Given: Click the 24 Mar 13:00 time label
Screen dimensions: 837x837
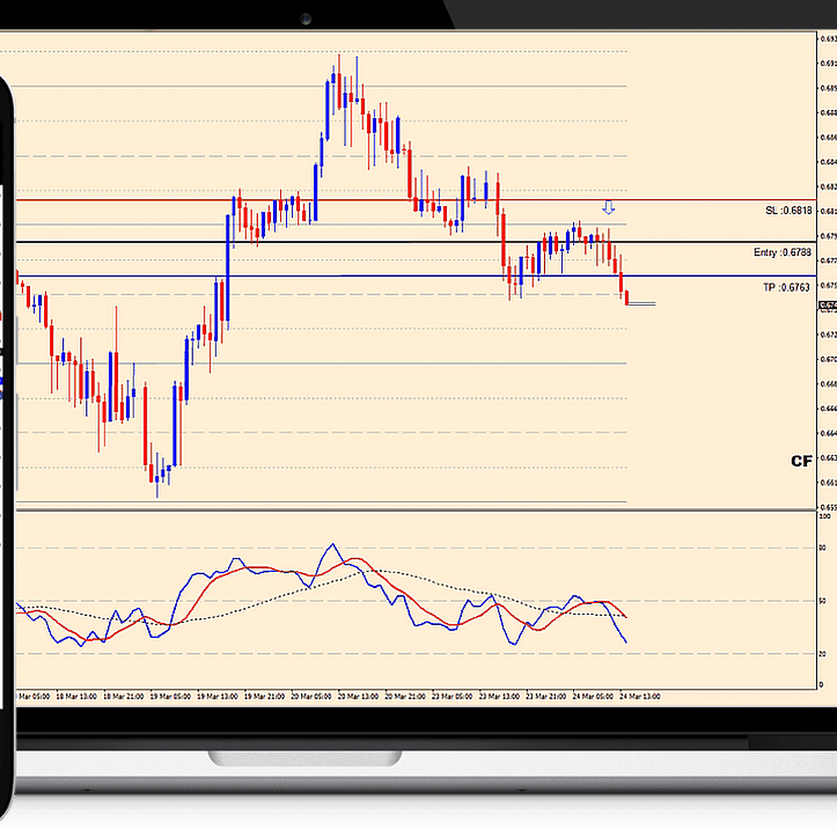Looking at the screenshot, I should click(x=640, y=696).
